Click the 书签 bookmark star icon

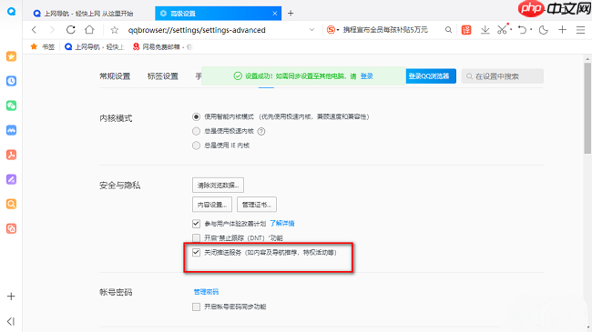[34, 46]
